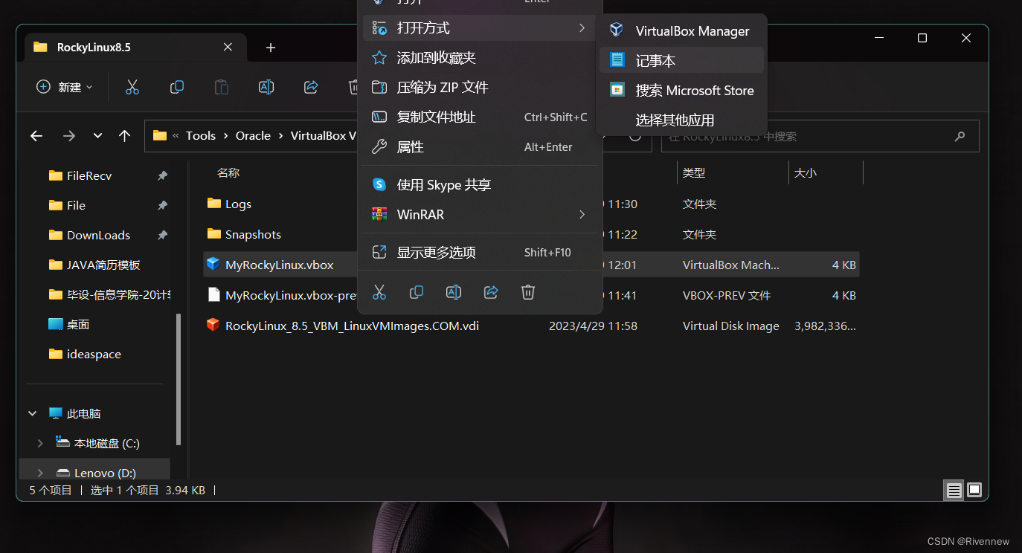Expand the Lenovo (D:) tree node
1022x553 pixels.
(40, 473)
